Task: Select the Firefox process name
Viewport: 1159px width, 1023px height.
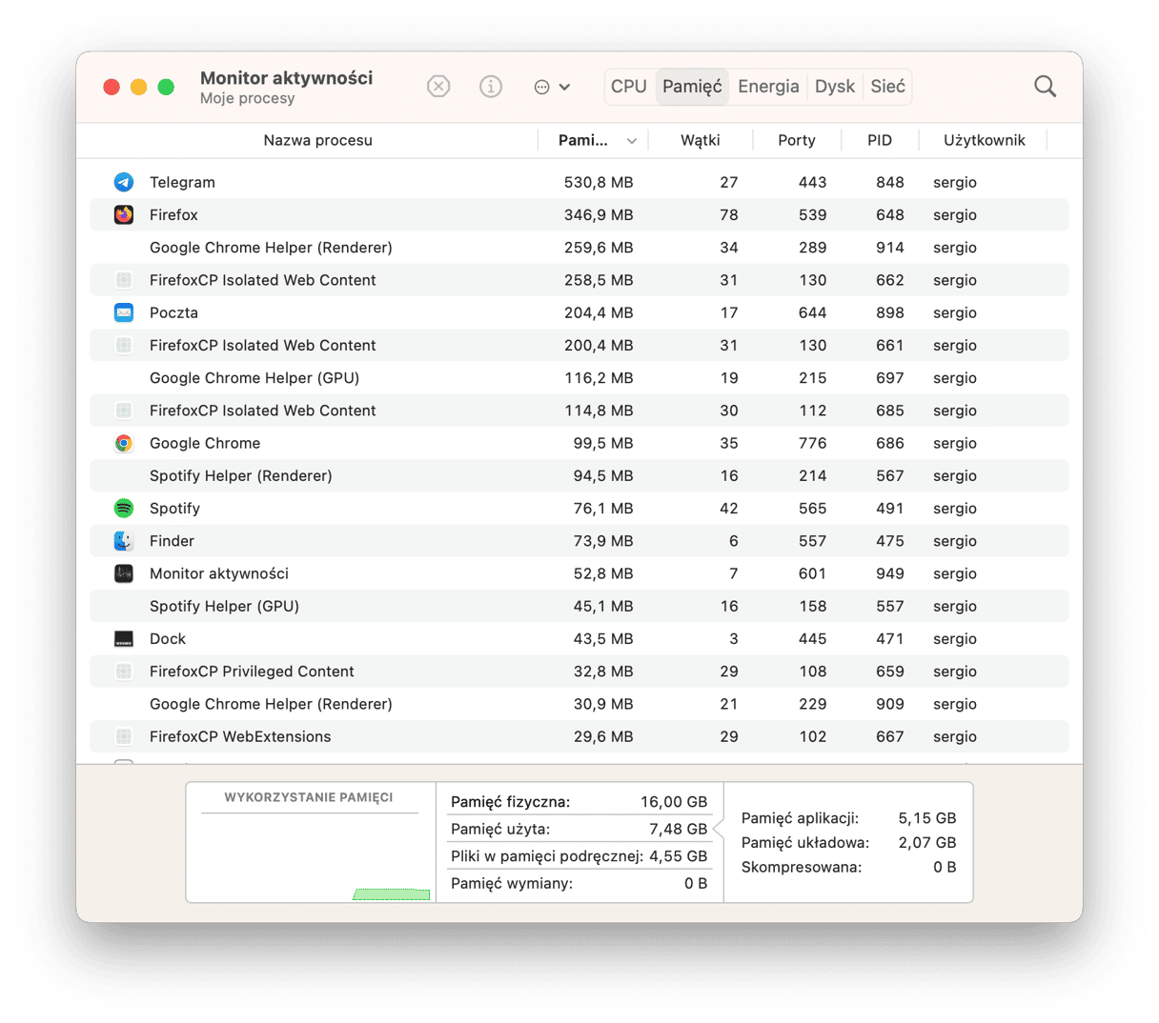Action: (173, 214)
